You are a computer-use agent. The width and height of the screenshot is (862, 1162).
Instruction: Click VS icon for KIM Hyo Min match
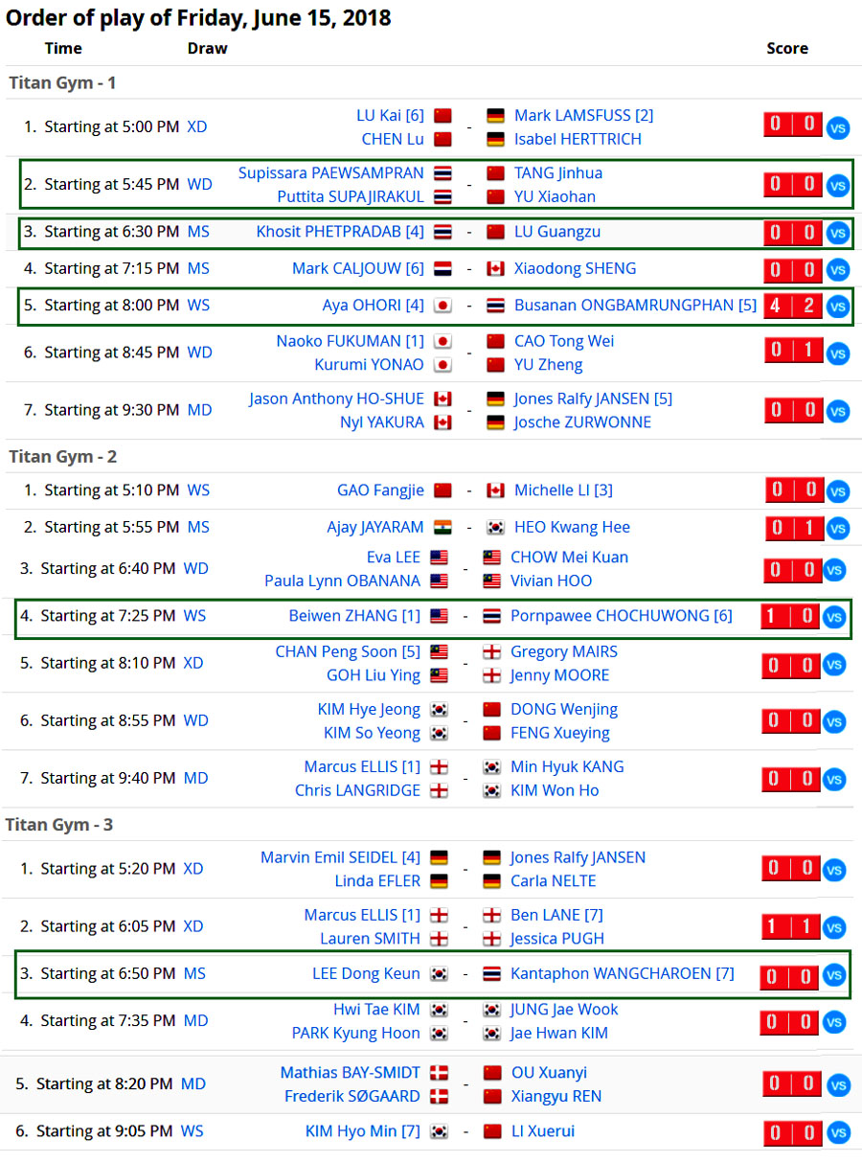pyautogui.click(x=837, y=1133)
